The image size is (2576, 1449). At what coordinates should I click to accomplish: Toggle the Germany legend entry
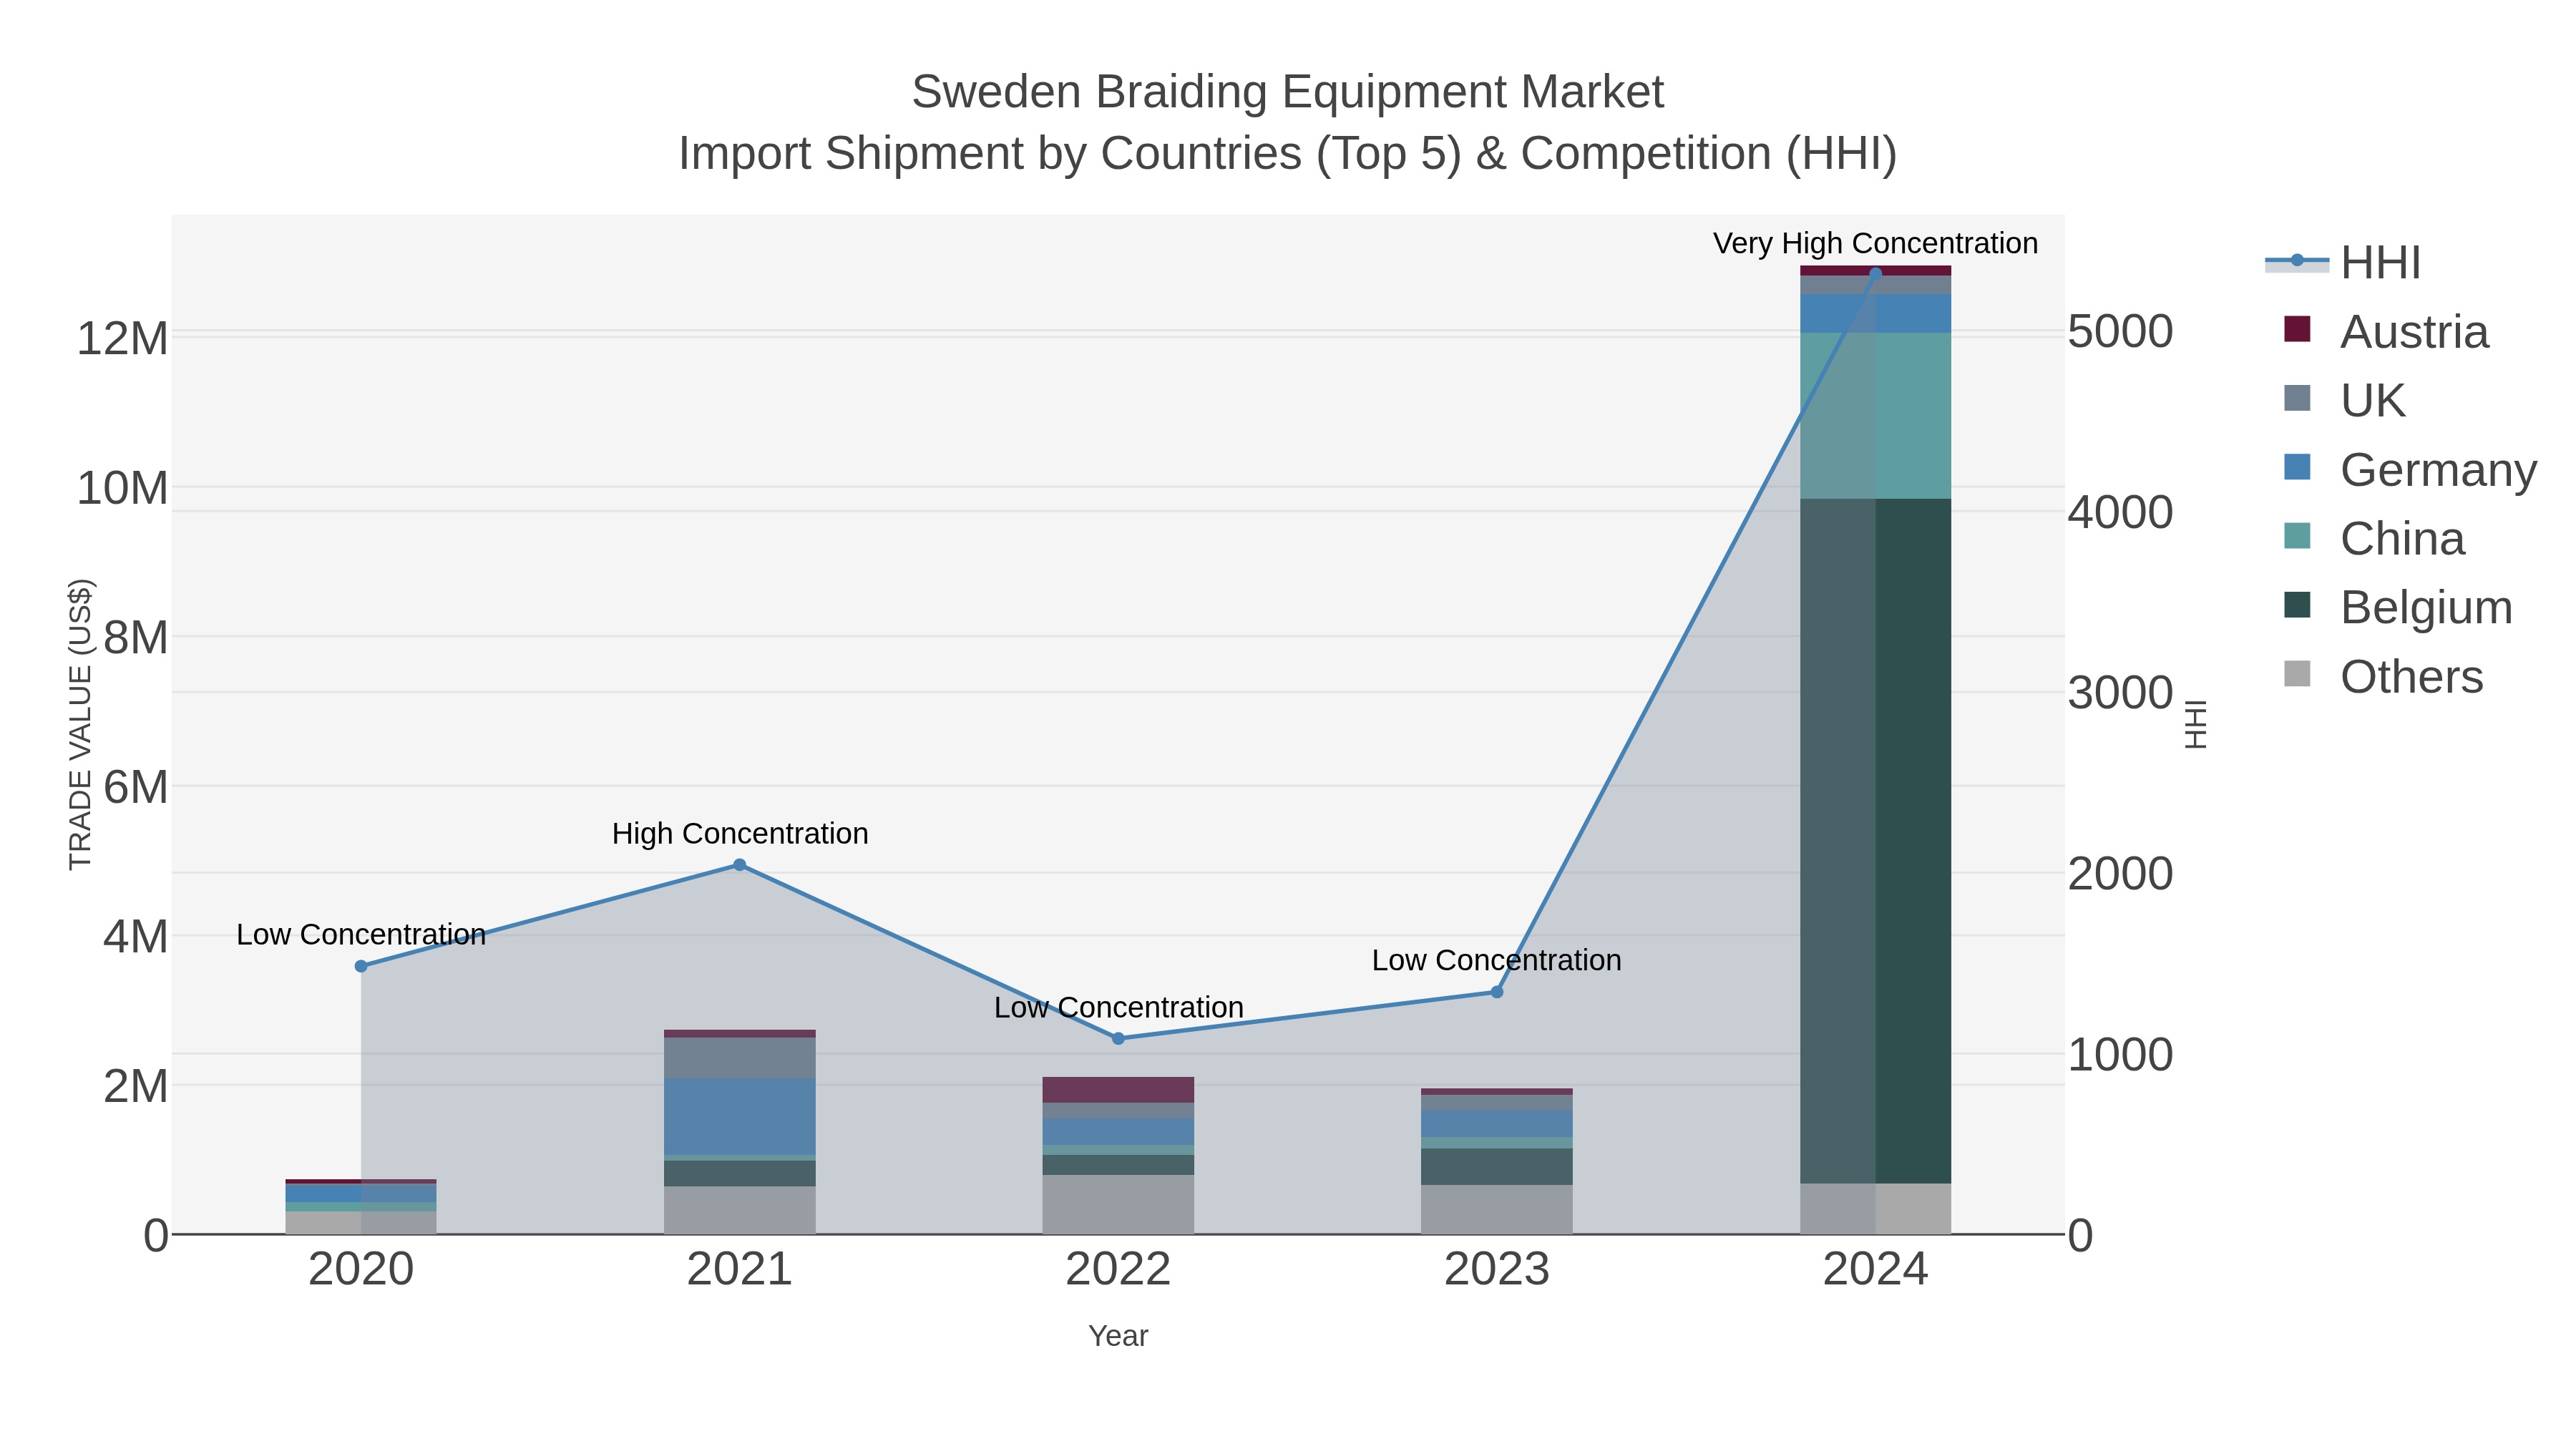click(x=2410, y=469)
